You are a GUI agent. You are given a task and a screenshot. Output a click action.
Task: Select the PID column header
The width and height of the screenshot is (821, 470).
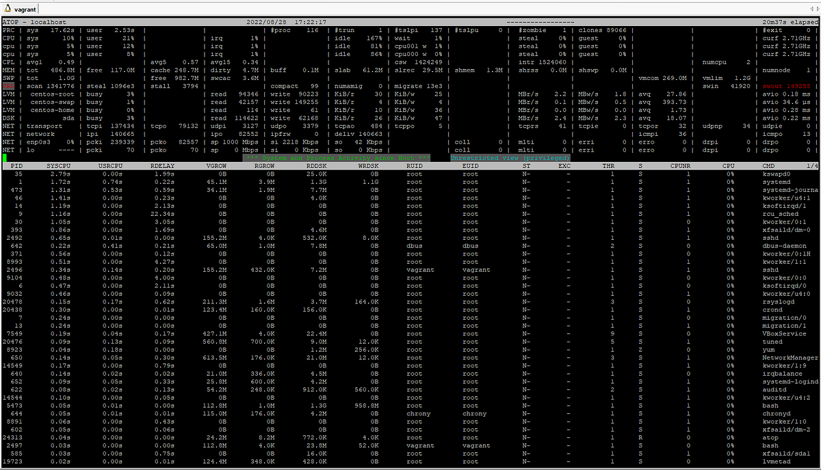click(16, 165)
